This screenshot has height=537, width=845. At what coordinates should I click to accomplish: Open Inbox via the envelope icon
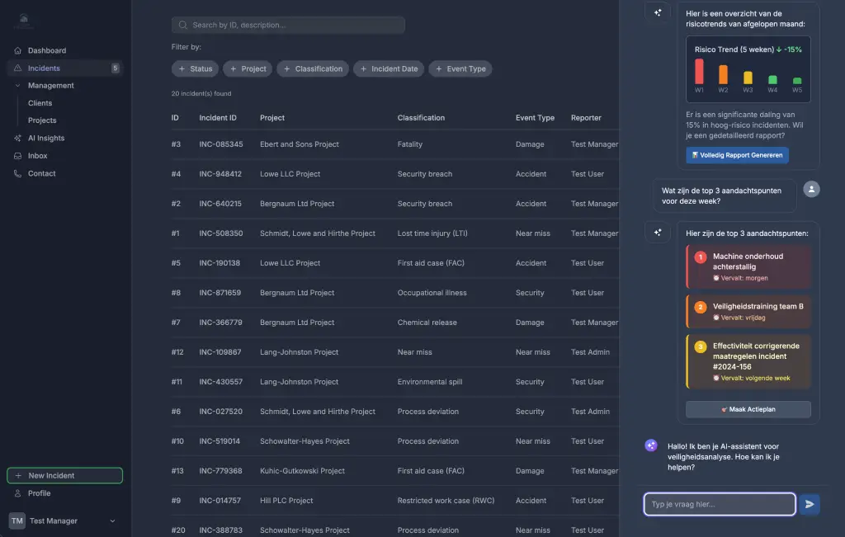pyautogui.click(x=17, y=156)
